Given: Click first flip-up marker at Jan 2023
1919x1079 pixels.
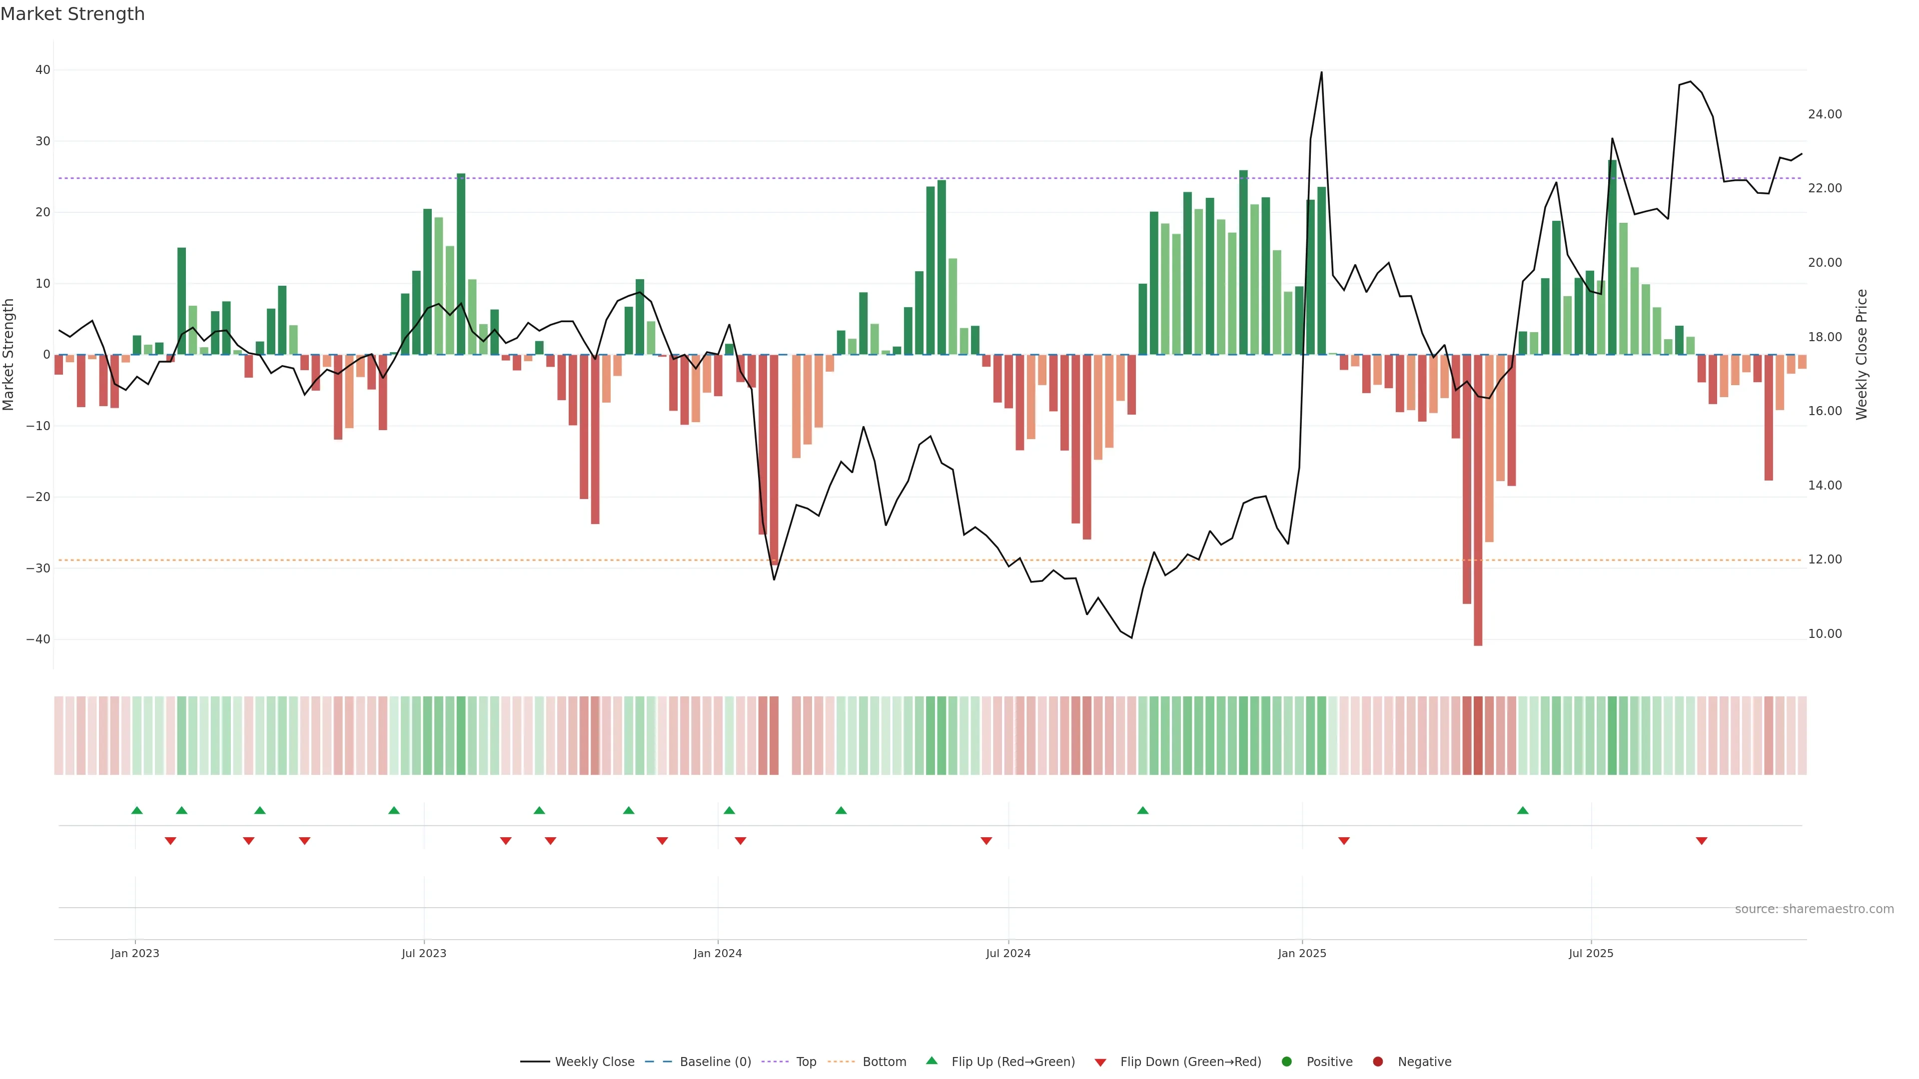Looking at the screenshot, I should tap(137, 810).
